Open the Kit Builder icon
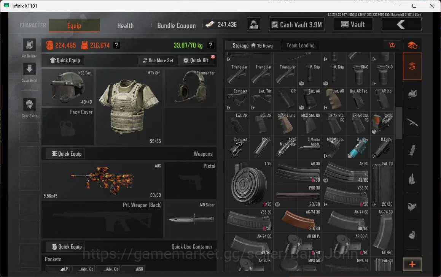Image resolution: width=441 pixels, height=277 pixels. click(29, 45)
